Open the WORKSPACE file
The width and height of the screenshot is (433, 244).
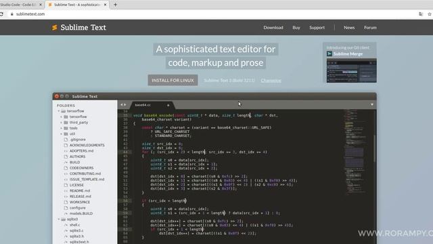click(80, 202)
